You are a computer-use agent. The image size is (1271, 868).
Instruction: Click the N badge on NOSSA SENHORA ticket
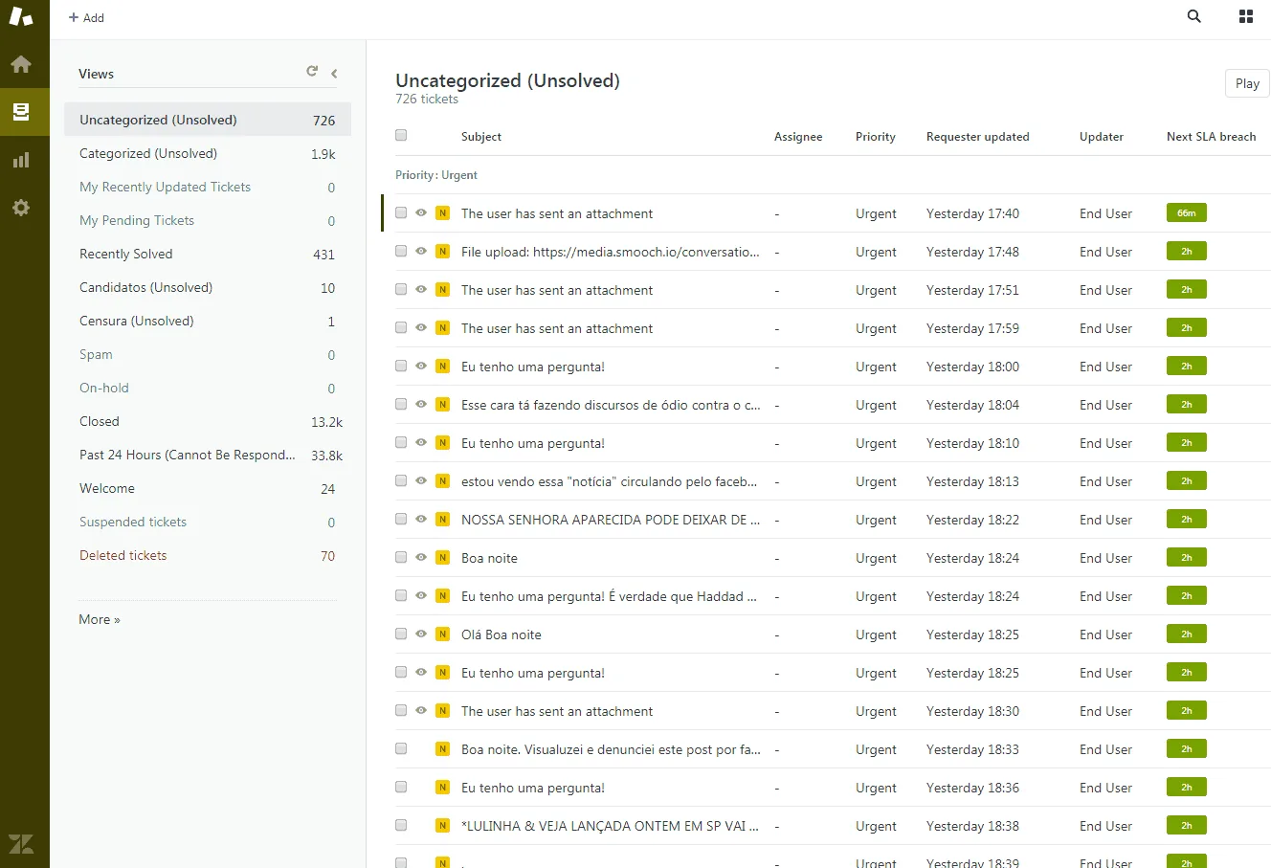442,520
